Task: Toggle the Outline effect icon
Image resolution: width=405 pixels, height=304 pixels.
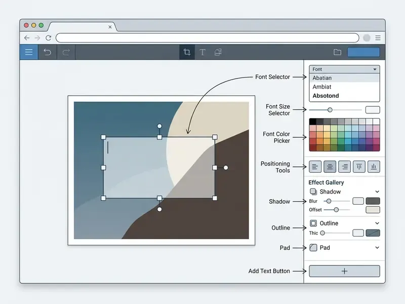Action: click(x=313, y=223)
